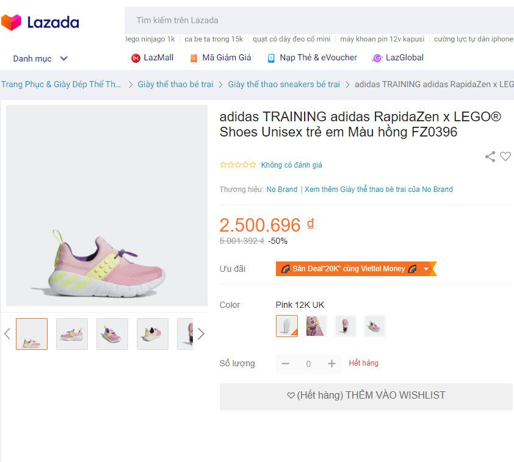The image size is (514, 462).
Task: Click the Tìm kiếm trên Lazada search field
Action: (x=317, y=20)
